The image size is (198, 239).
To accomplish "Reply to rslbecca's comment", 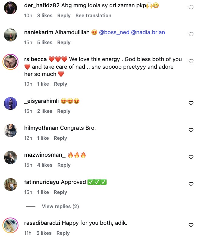I will coord(61,84).
